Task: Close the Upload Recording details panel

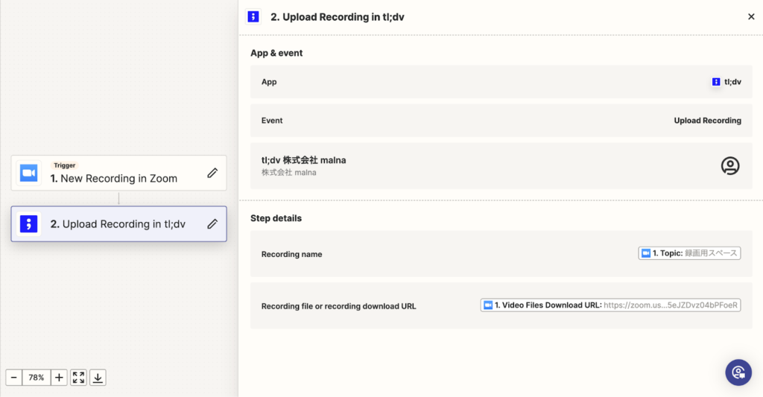Action: point(751,16)
